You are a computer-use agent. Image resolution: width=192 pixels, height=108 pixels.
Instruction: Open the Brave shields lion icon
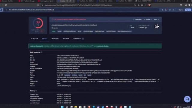tap(149, 5)
